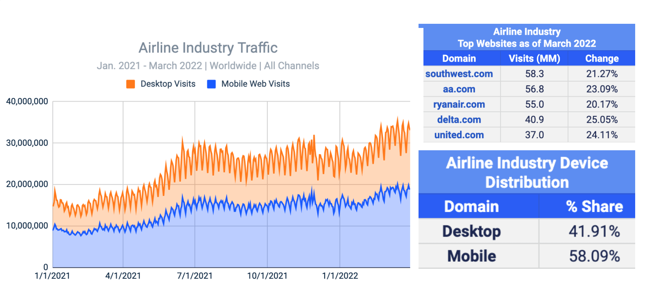The height and width of the screenshot is (293, 645).
Task: Select the 'Desktop Visits' legend label
Action: pos(168,84)
